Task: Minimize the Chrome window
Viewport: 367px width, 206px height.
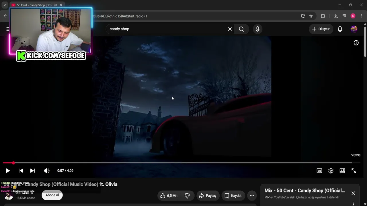Action: (340, 5)
